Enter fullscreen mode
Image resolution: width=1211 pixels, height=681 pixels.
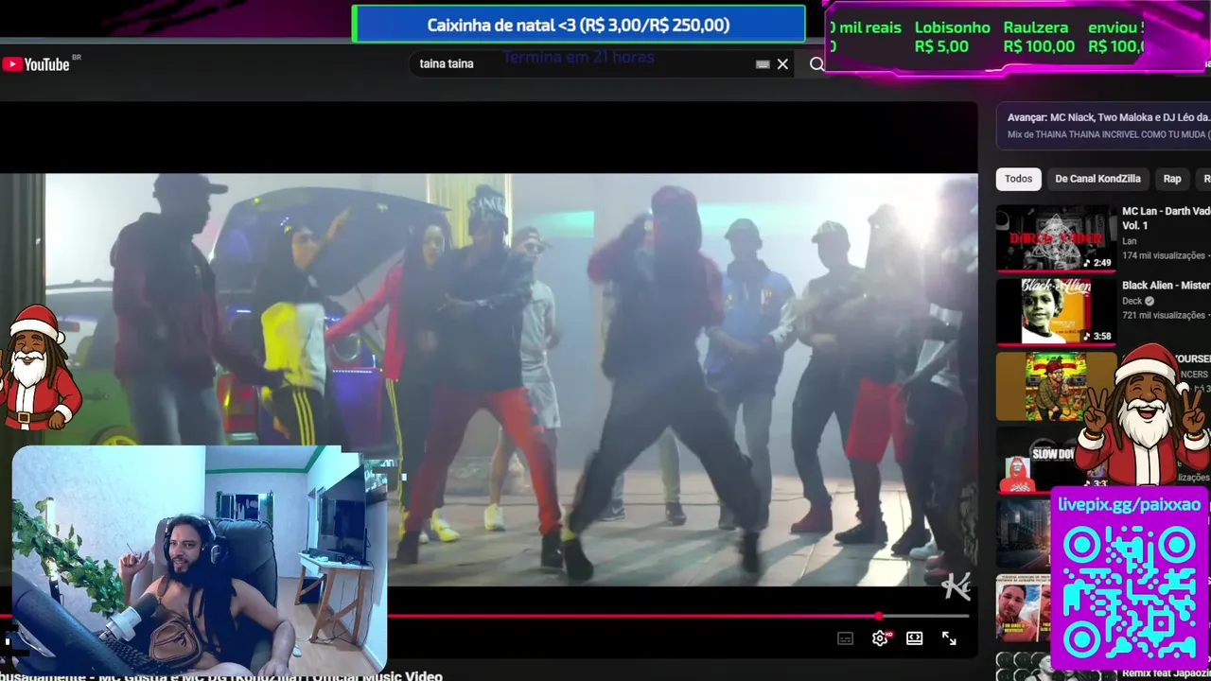click(949, 638)
